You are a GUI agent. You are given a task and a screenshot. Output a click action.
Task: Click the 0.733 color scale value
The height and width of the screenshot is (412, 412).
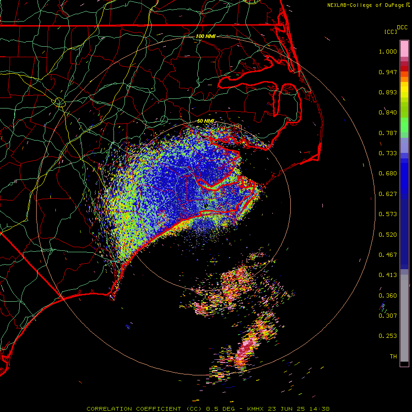tap(388, 153)
